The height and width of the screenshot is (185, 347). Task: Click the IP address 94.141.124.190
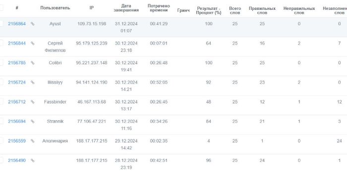92,82
